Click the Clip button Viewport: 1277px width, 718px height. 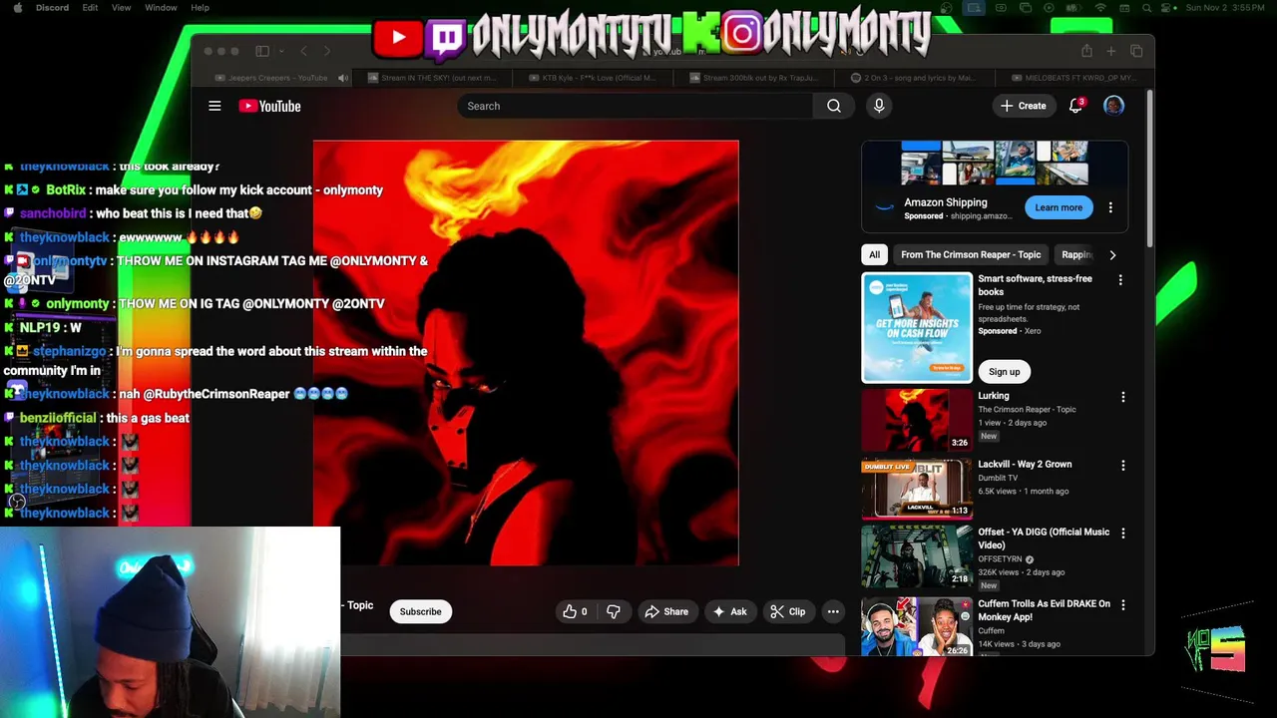pos(788,611)
